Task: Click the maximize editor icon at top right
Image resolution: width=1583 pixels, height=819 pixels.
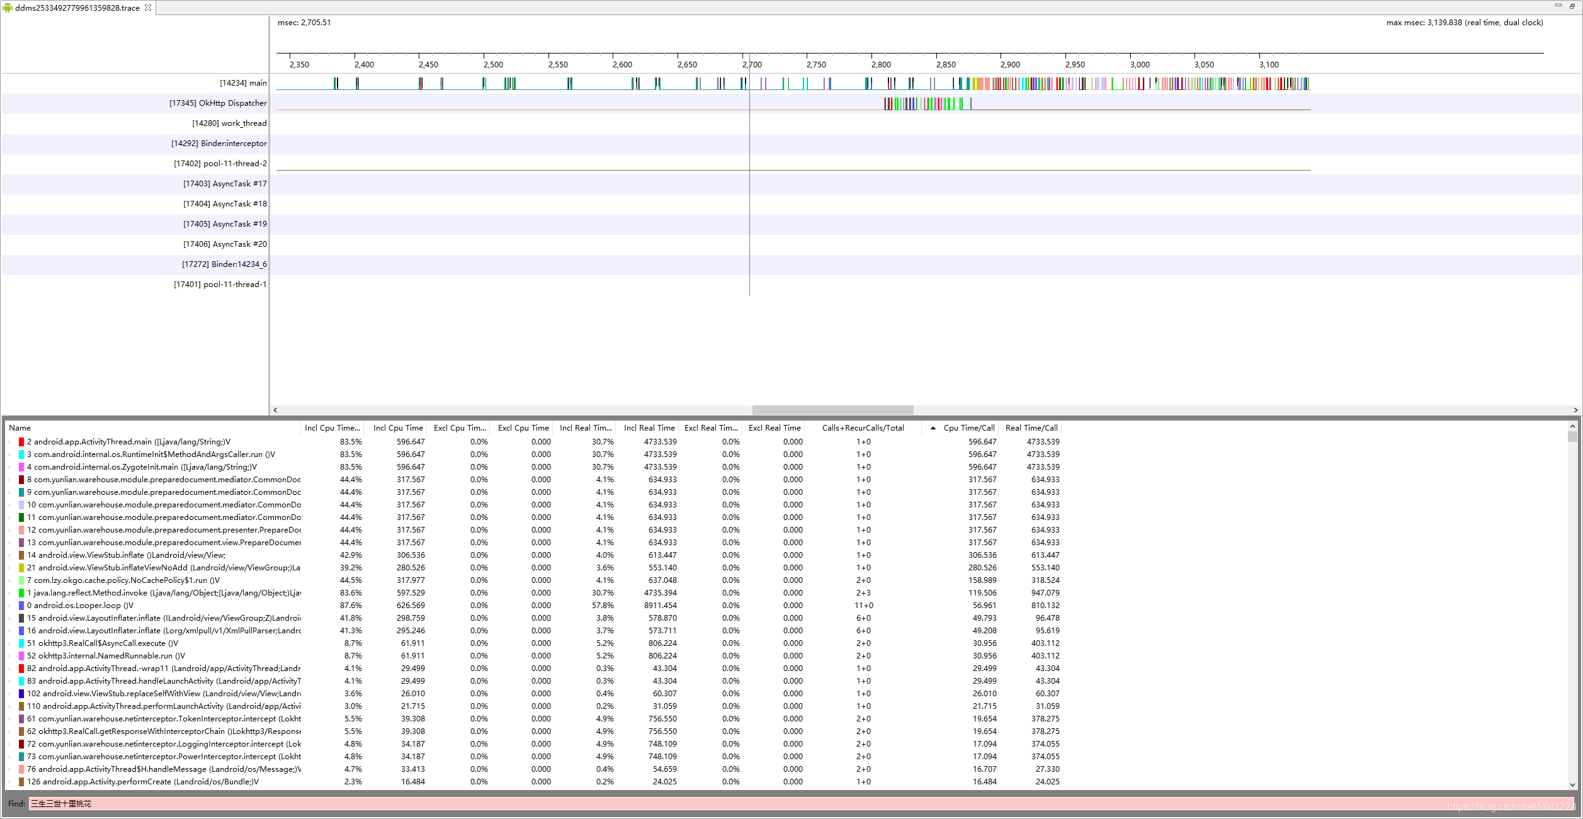Action: point(1573,5)
